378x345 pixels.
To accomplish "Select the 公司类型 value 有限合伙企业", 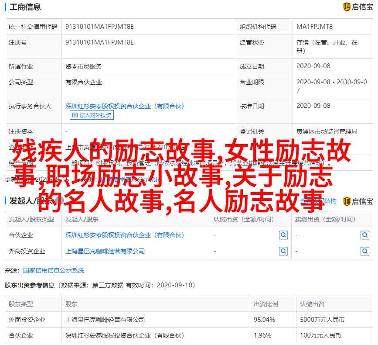I will [x=84, y=82].
